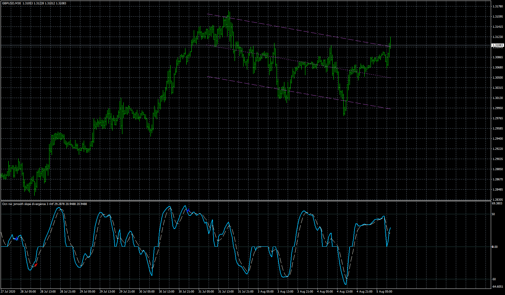Click time axis label 4 Aug 13:00

click(x=345, y=292)
